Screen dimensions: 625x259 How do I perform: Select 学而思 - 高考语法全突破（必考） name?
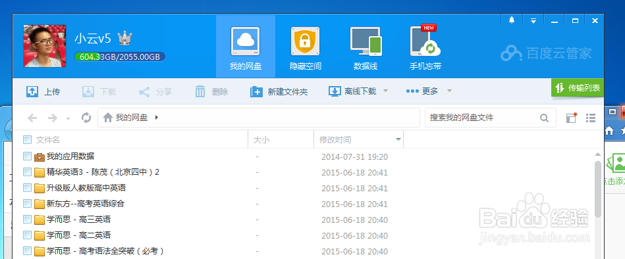(x=105, y=251)
